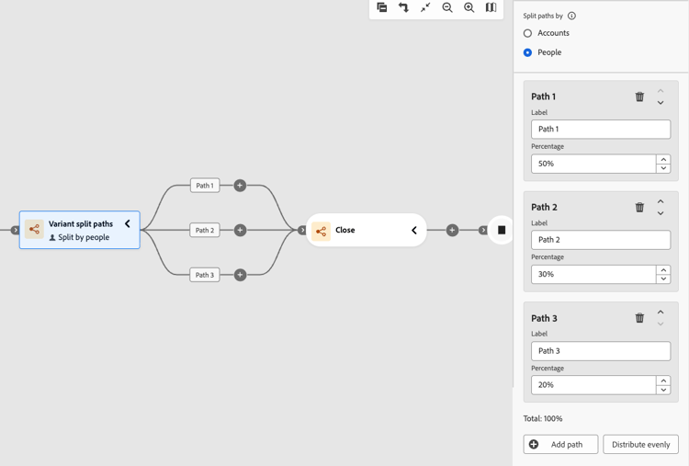Delete Path 1 with its trash icon
Image resolution: width=689 pixels, height=466 pixels.
point(639,97)
